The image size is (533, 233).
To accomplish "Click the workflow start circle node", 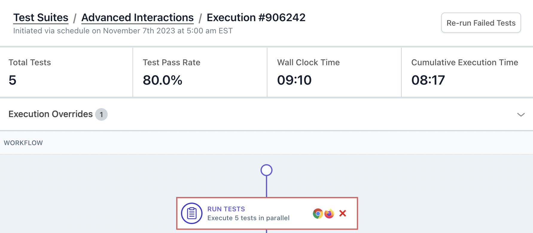I will [266, 170].
